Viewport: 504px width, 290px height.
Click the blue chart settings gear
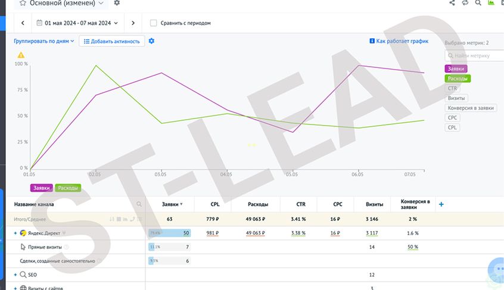(x=151, y=40)
